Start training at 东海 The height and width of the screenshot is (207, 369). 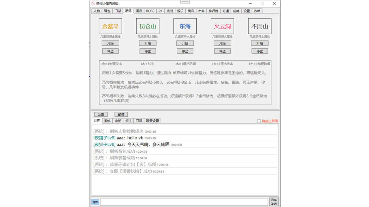(185, 43)
